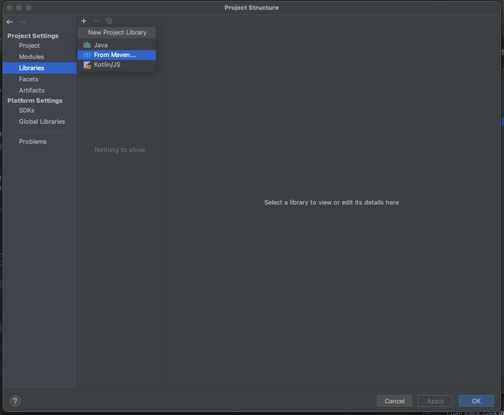Click the Java library type icon
Viewport: 504px width, 415px height.
(87, 45)
